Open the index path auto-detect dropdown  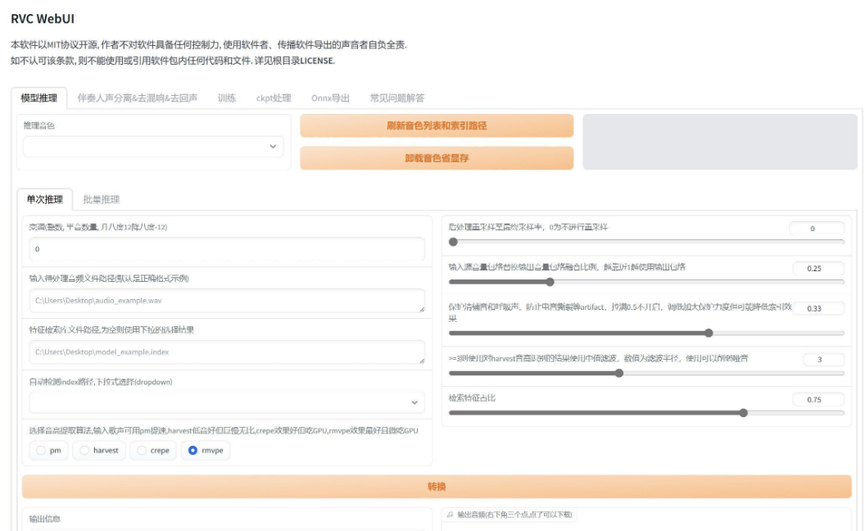click(x=226, y=401)
